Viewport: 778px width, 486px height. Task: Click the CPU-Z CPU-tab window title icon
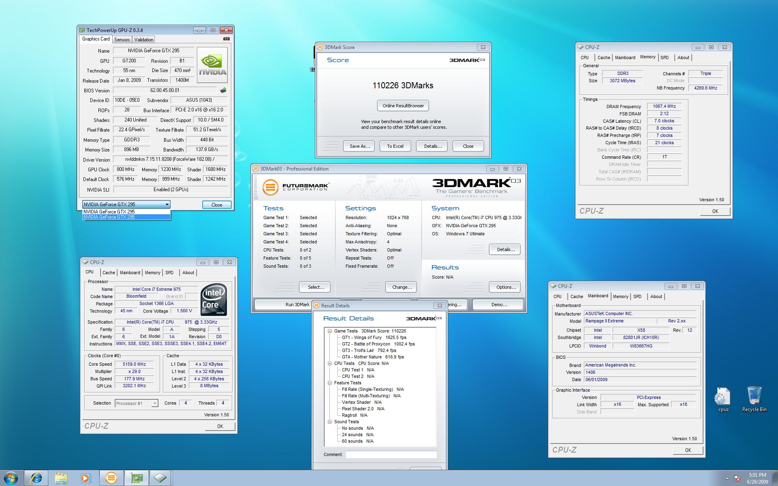85,262
